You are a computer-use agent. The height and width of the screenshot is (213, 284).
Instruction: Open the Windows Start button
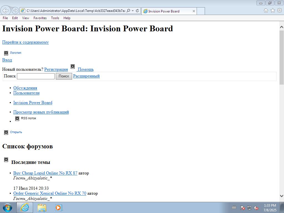[x=7, y=207]
